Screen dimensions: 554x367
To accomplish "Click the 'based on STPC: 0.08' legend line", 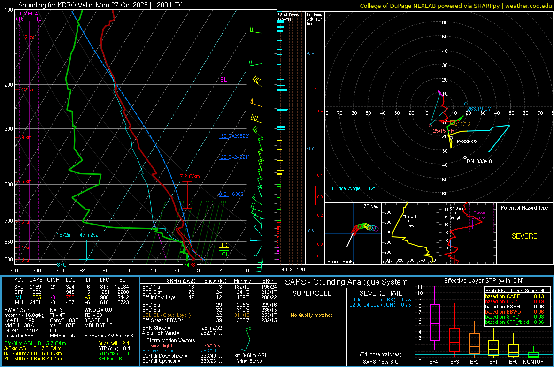I will tap(515, 317).
